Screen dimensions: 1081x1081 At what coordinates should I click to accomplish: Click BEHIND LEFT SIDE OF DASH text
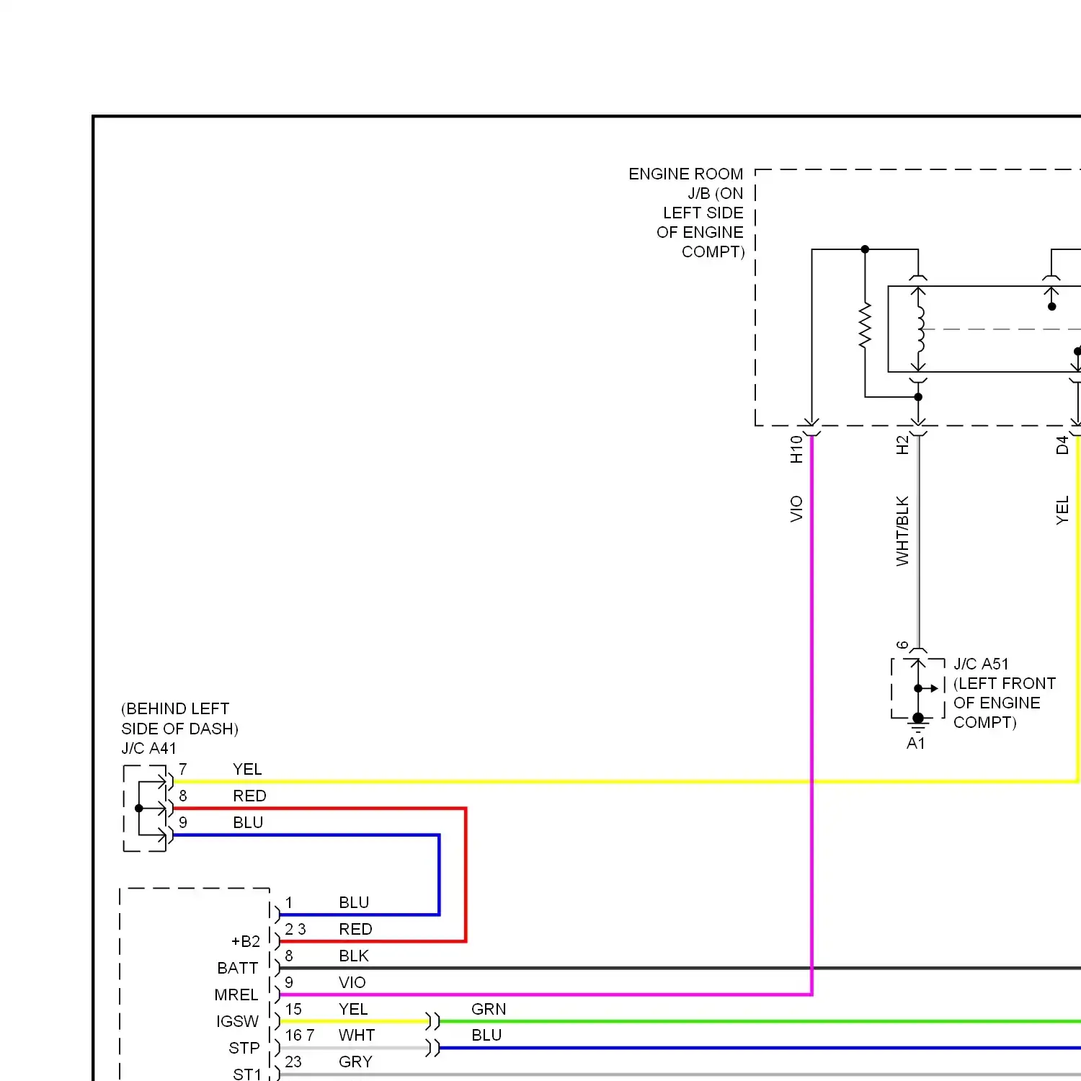point(179,719)
